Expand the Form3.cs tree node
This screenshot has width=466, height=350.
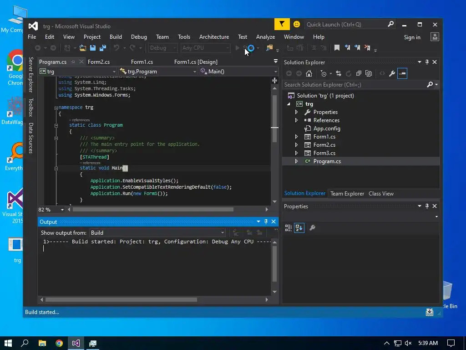pyautogui.click(x=296, y=153)
